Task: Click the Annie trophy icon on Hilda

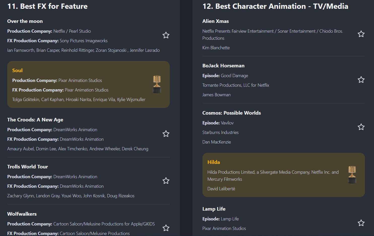Action: (352, 175)
